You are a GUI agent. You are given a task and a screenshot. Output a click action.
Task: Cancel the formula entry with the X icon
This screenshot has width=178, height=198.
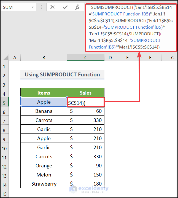[x=52, y=7]
